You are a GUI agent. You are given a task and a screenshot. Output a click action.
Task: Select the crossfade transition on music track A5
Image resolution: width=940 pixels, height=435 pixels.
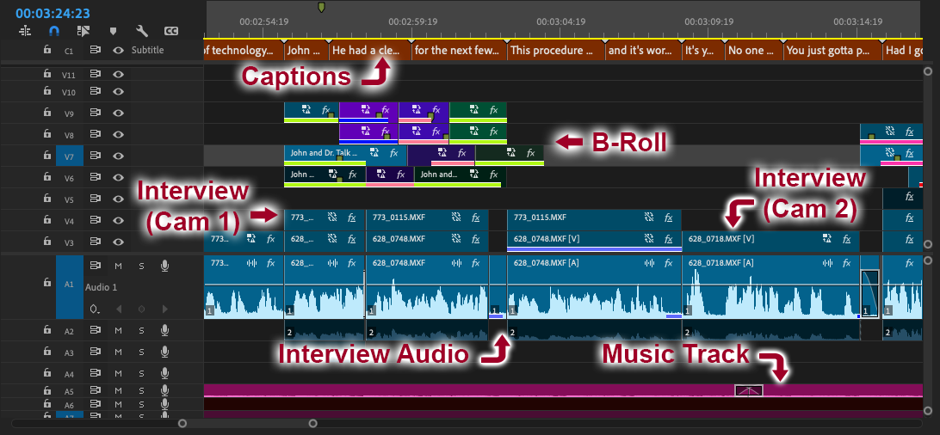click(749, 390)
